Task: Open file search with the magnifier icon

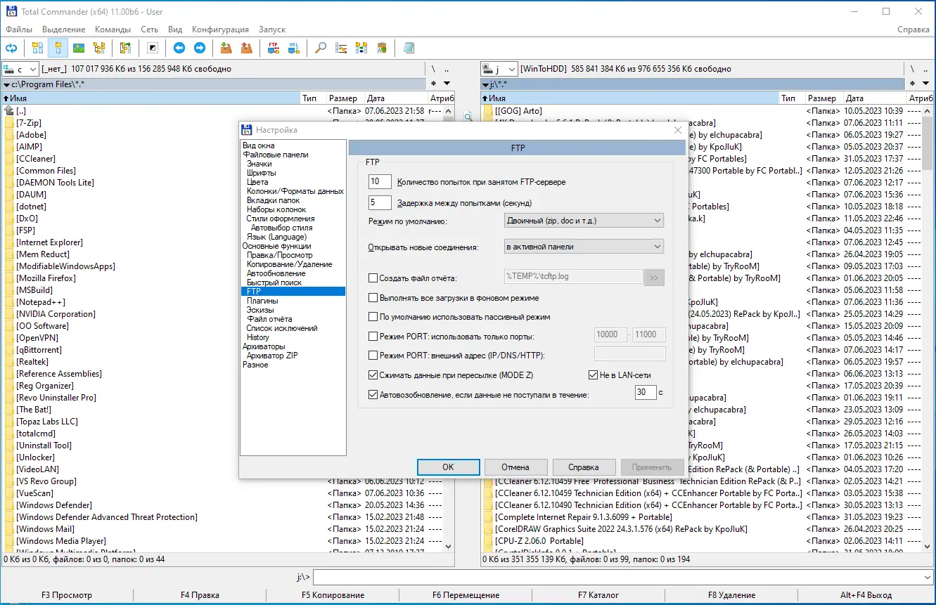Action: coord(321,48)
